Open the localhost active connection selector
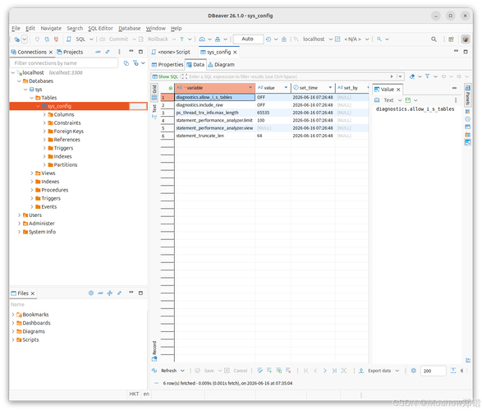The height and width of the screenshot is (411, 482). click(x=314, y=39)
